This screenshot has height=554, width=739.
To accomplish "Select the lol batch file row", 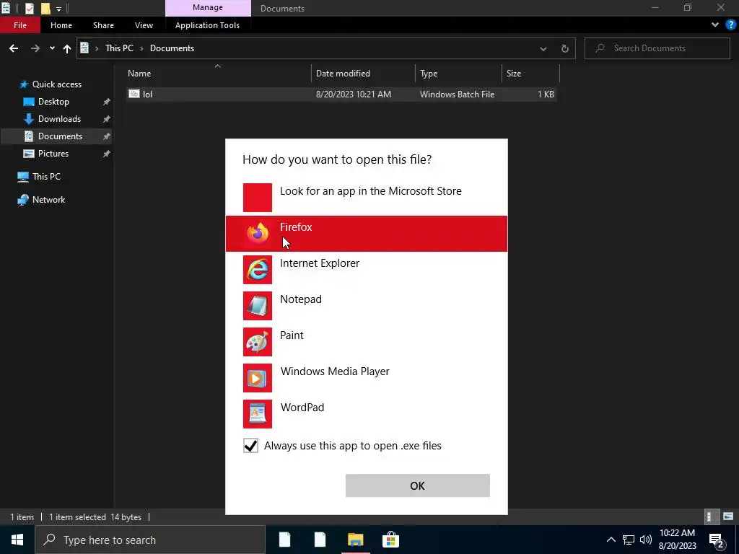I will click(x=341, y=94).
